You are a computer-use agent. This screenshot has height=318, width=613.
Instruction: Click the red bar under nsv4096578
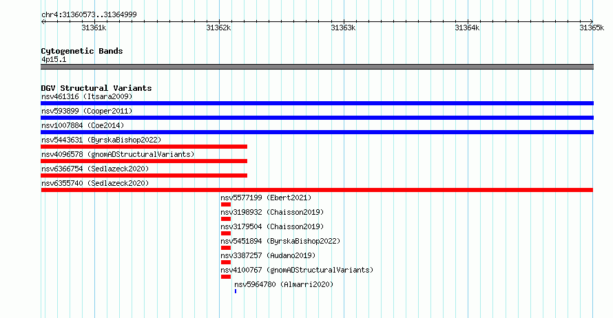coord(144,161)
